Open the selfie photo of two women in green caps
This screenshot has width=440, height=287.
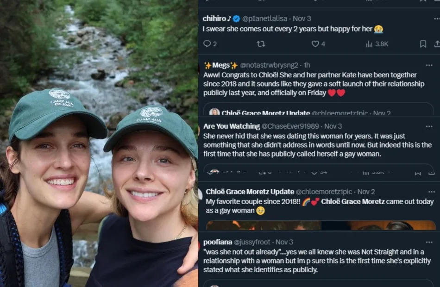[99, 143]
